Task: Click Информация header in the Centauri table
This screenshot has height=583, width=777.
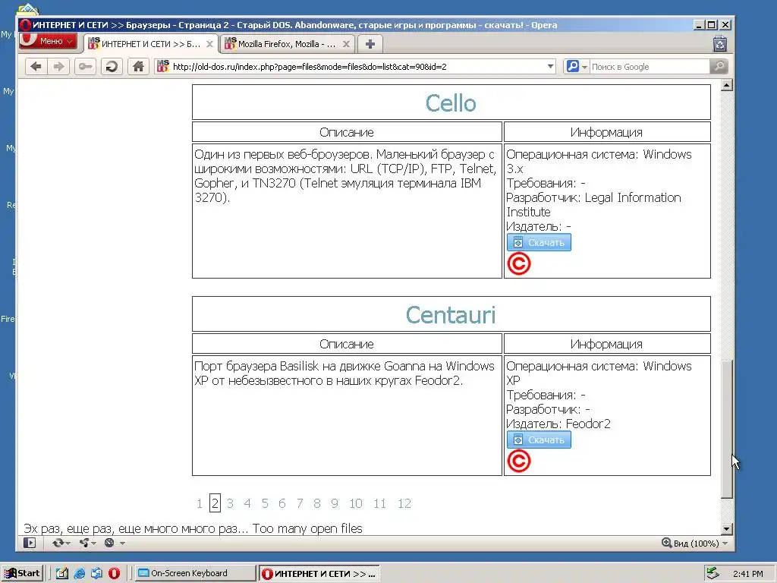Action: click(606, 344)
